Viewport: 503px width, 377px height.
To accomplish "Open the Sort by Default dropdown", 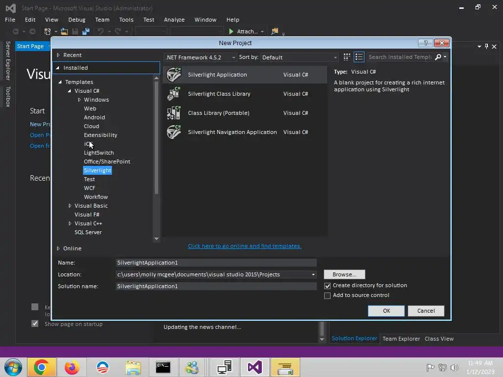I will tap(299, 57).
